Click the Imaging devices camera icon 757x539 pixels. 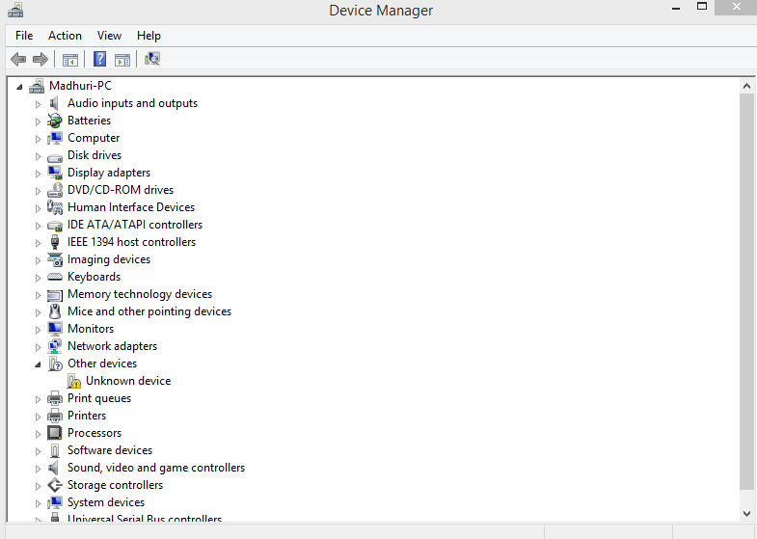pyautogui.click(x=55, y=259)
